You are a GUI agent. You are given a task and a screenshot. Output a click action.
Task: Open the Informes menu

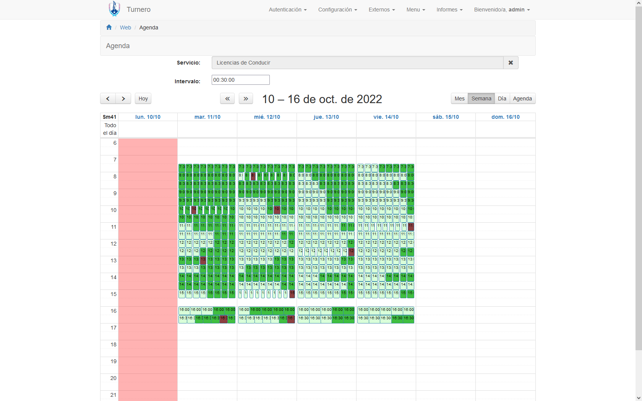(449, 10)
